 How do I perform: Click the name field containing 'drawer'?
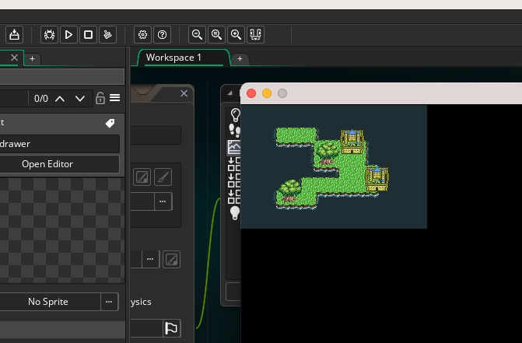[x=59, y=144]
